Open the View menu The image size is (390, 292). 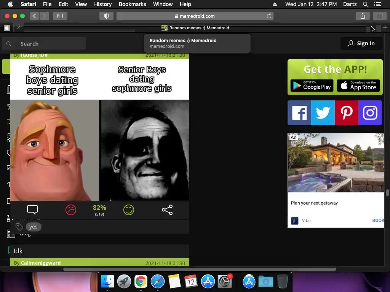(x=81, y=4)
